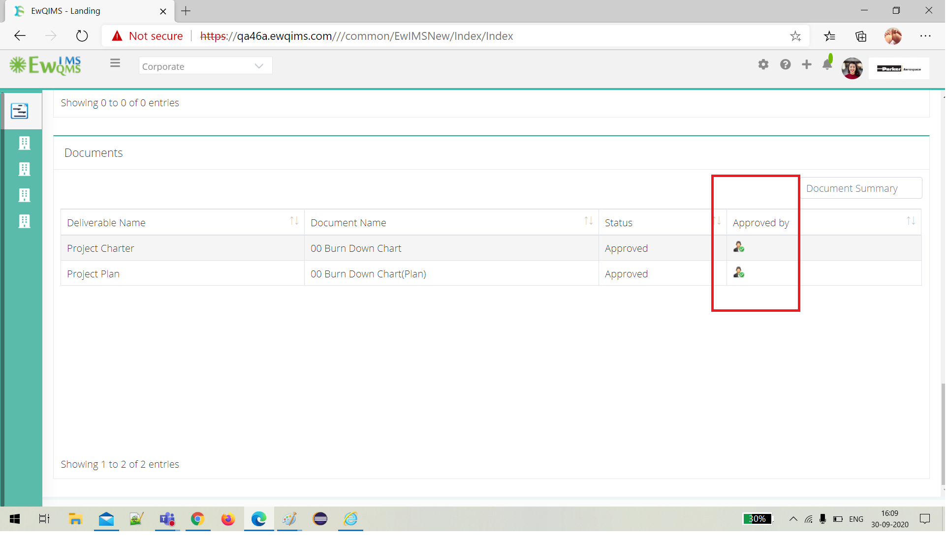The image size is (949, 539).
Task: View approver icon for Project Plan row
Action: (739, 273)
